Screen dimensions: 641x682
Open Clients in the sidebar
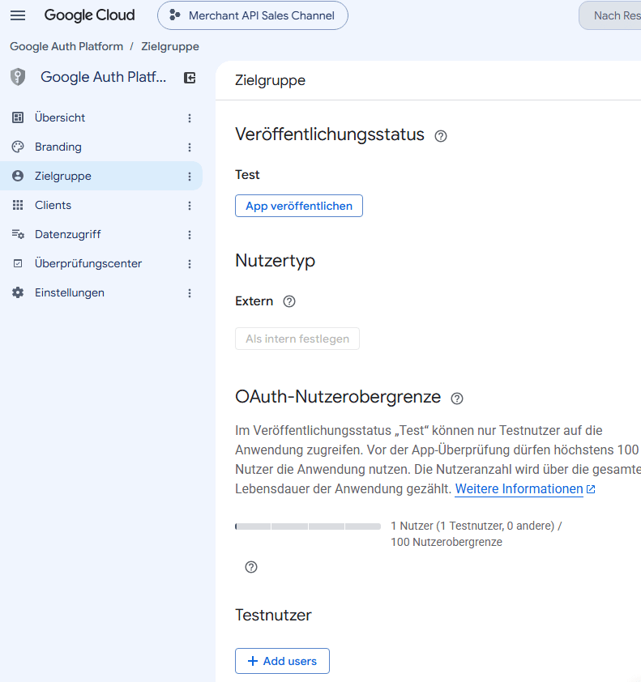(53, 205)
